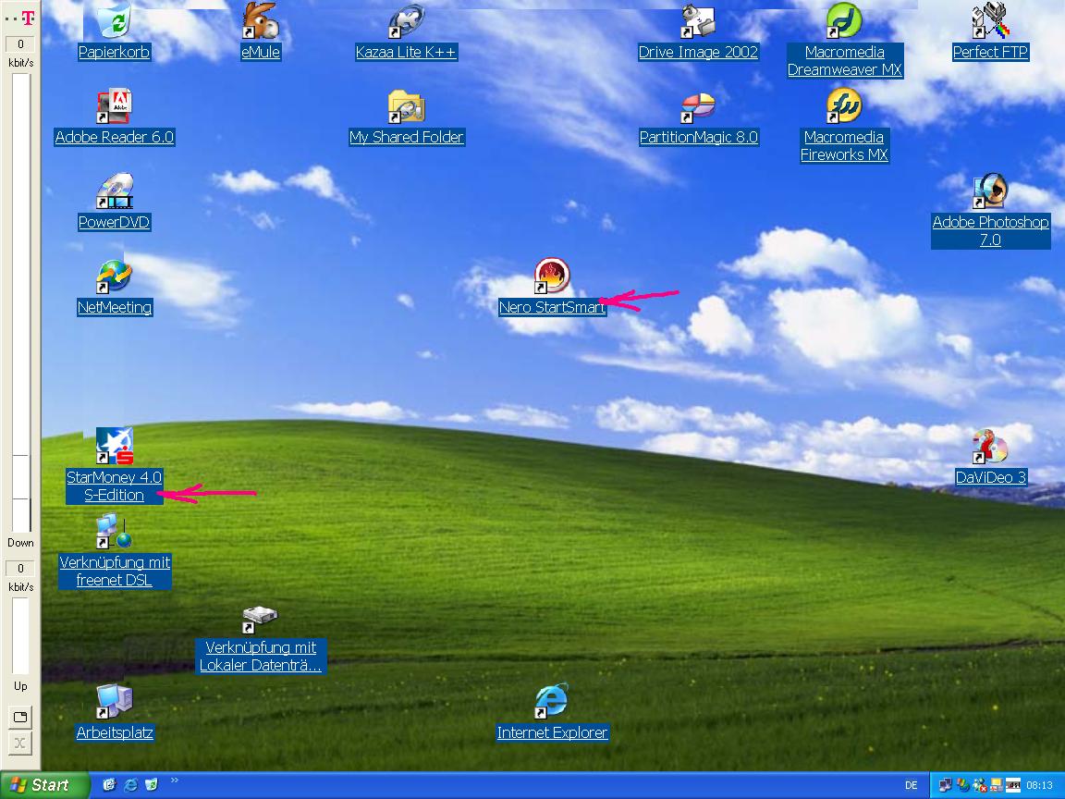
Task: Click the DE language indicator
Action: [911, 785]
